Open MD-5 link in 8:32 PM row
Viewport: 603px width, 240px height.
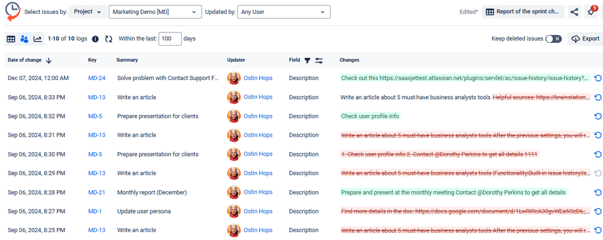[95, 116]
